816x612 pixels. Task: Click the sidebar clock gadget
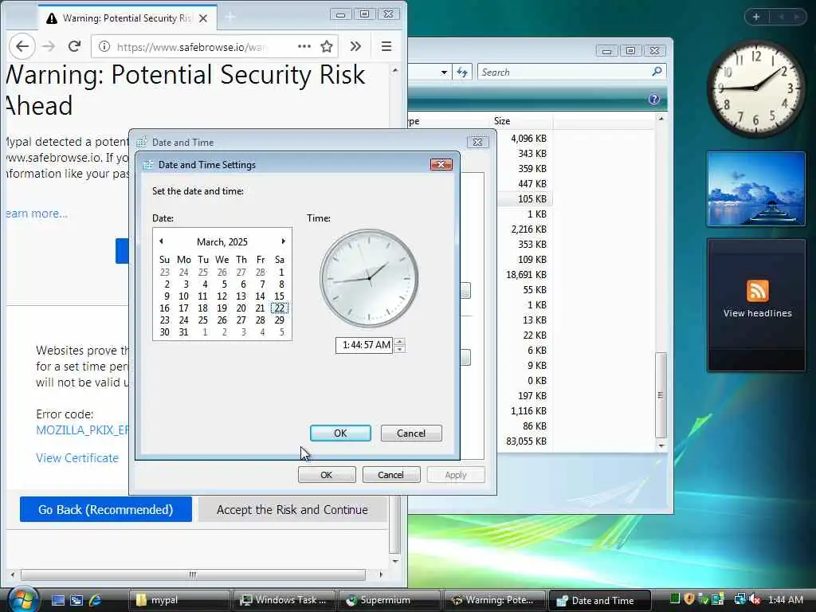click(755, 88)
